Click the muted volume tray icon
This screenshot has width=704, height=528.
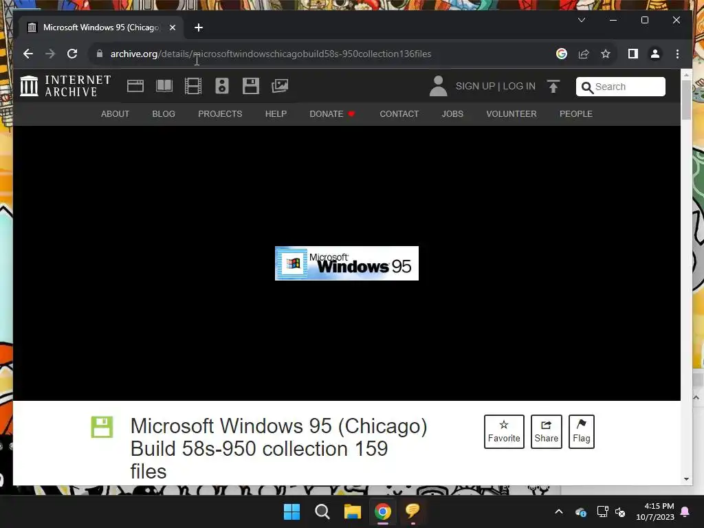[x=621, y=511]
